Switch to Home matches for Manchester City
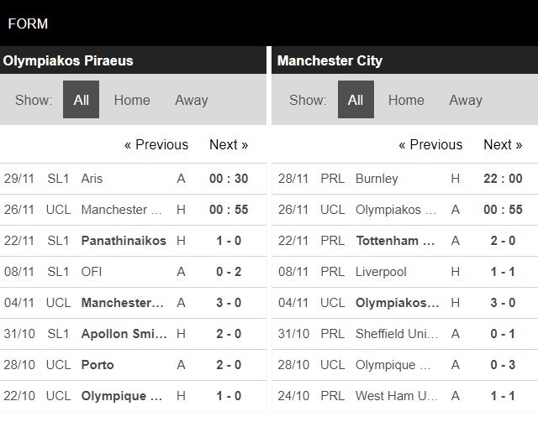 coord(406,100)
